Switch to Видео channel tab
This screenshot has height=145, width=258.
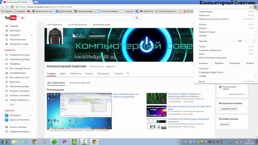pos(63,74)
